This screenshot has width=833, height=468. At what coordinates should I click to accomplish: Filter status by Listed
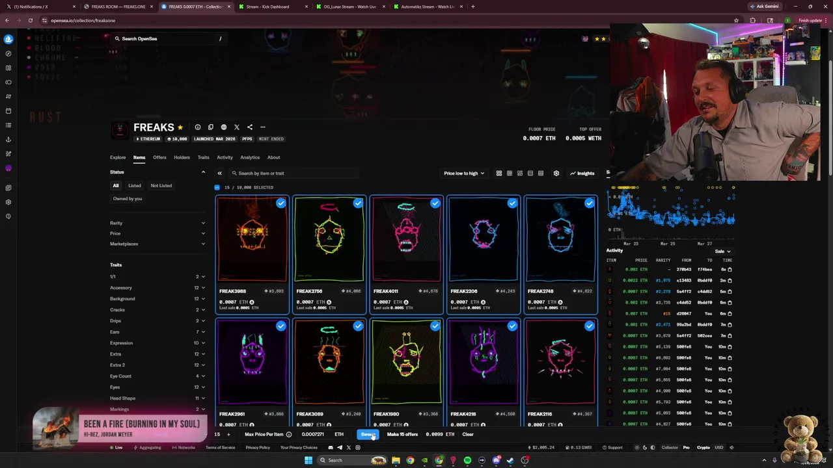click(x=135, y=186)
